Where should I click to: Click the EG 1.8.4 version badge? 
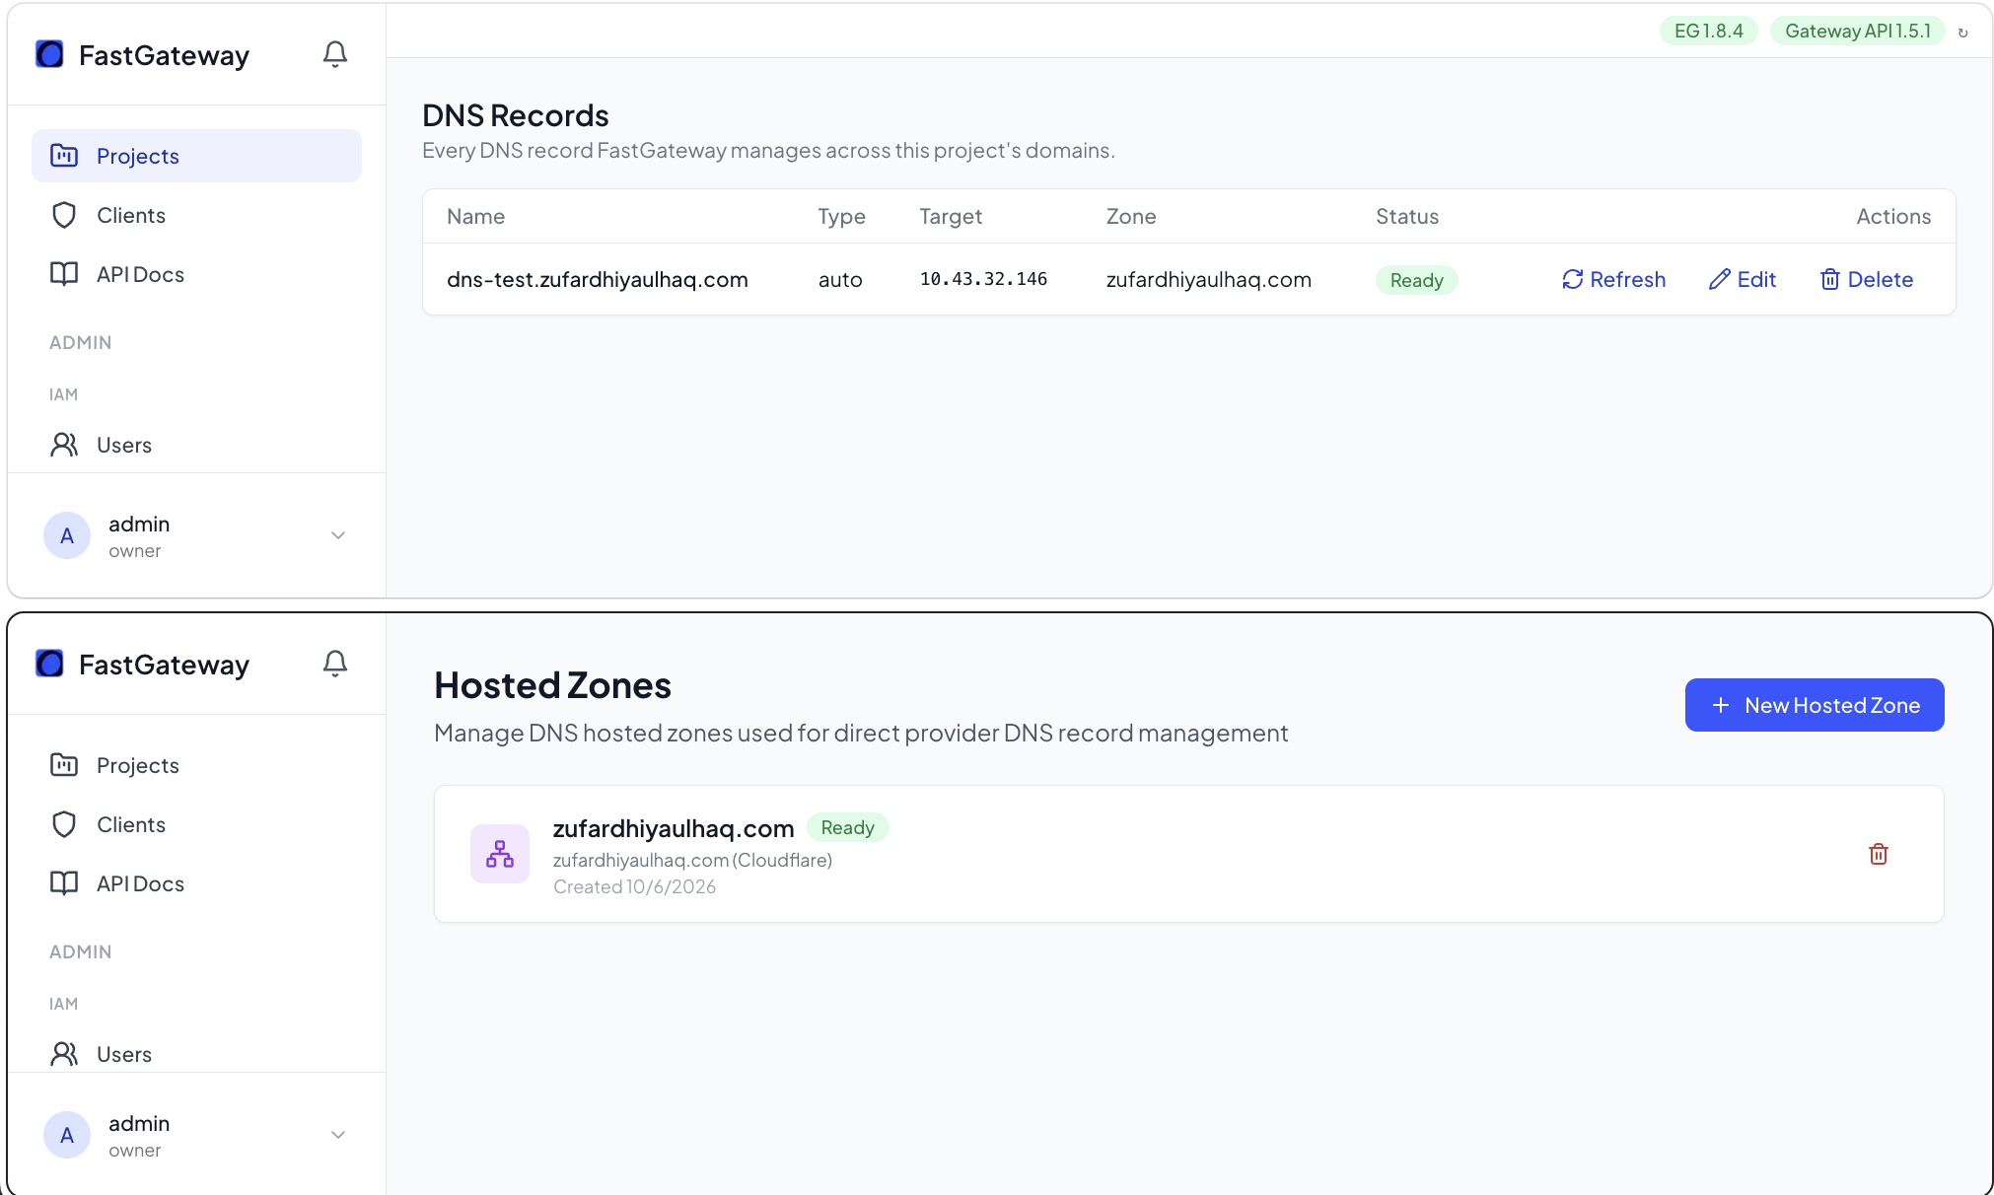pyautogui.click(x=1709, y=31)
